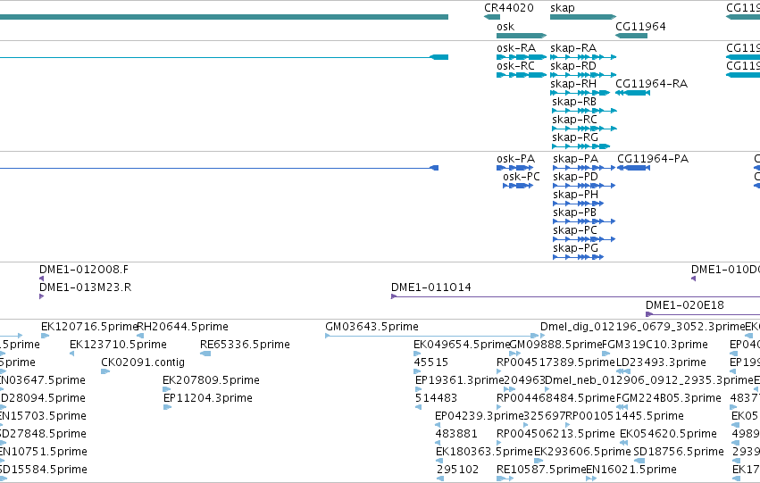Click the CK02091.contig feature
The width and height of the screenshot is (760, 483).
click(x=105, y=371)
